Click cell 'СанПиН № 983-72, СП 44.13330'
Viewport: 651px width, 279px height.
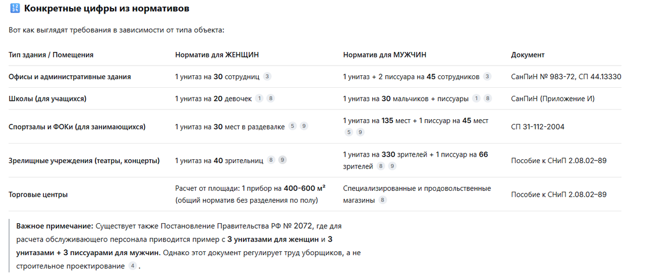(566, 77)
